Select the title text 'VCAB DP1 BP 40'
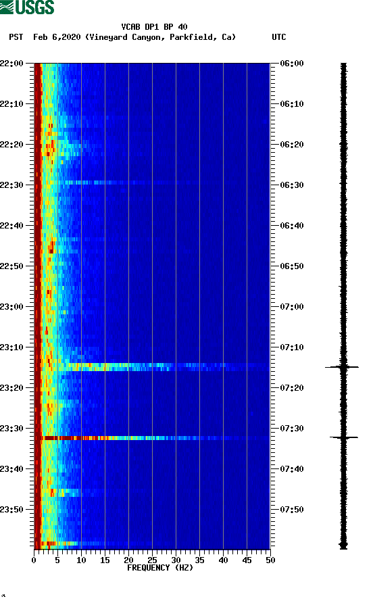373x603 pixels. (x=154, y=27)
